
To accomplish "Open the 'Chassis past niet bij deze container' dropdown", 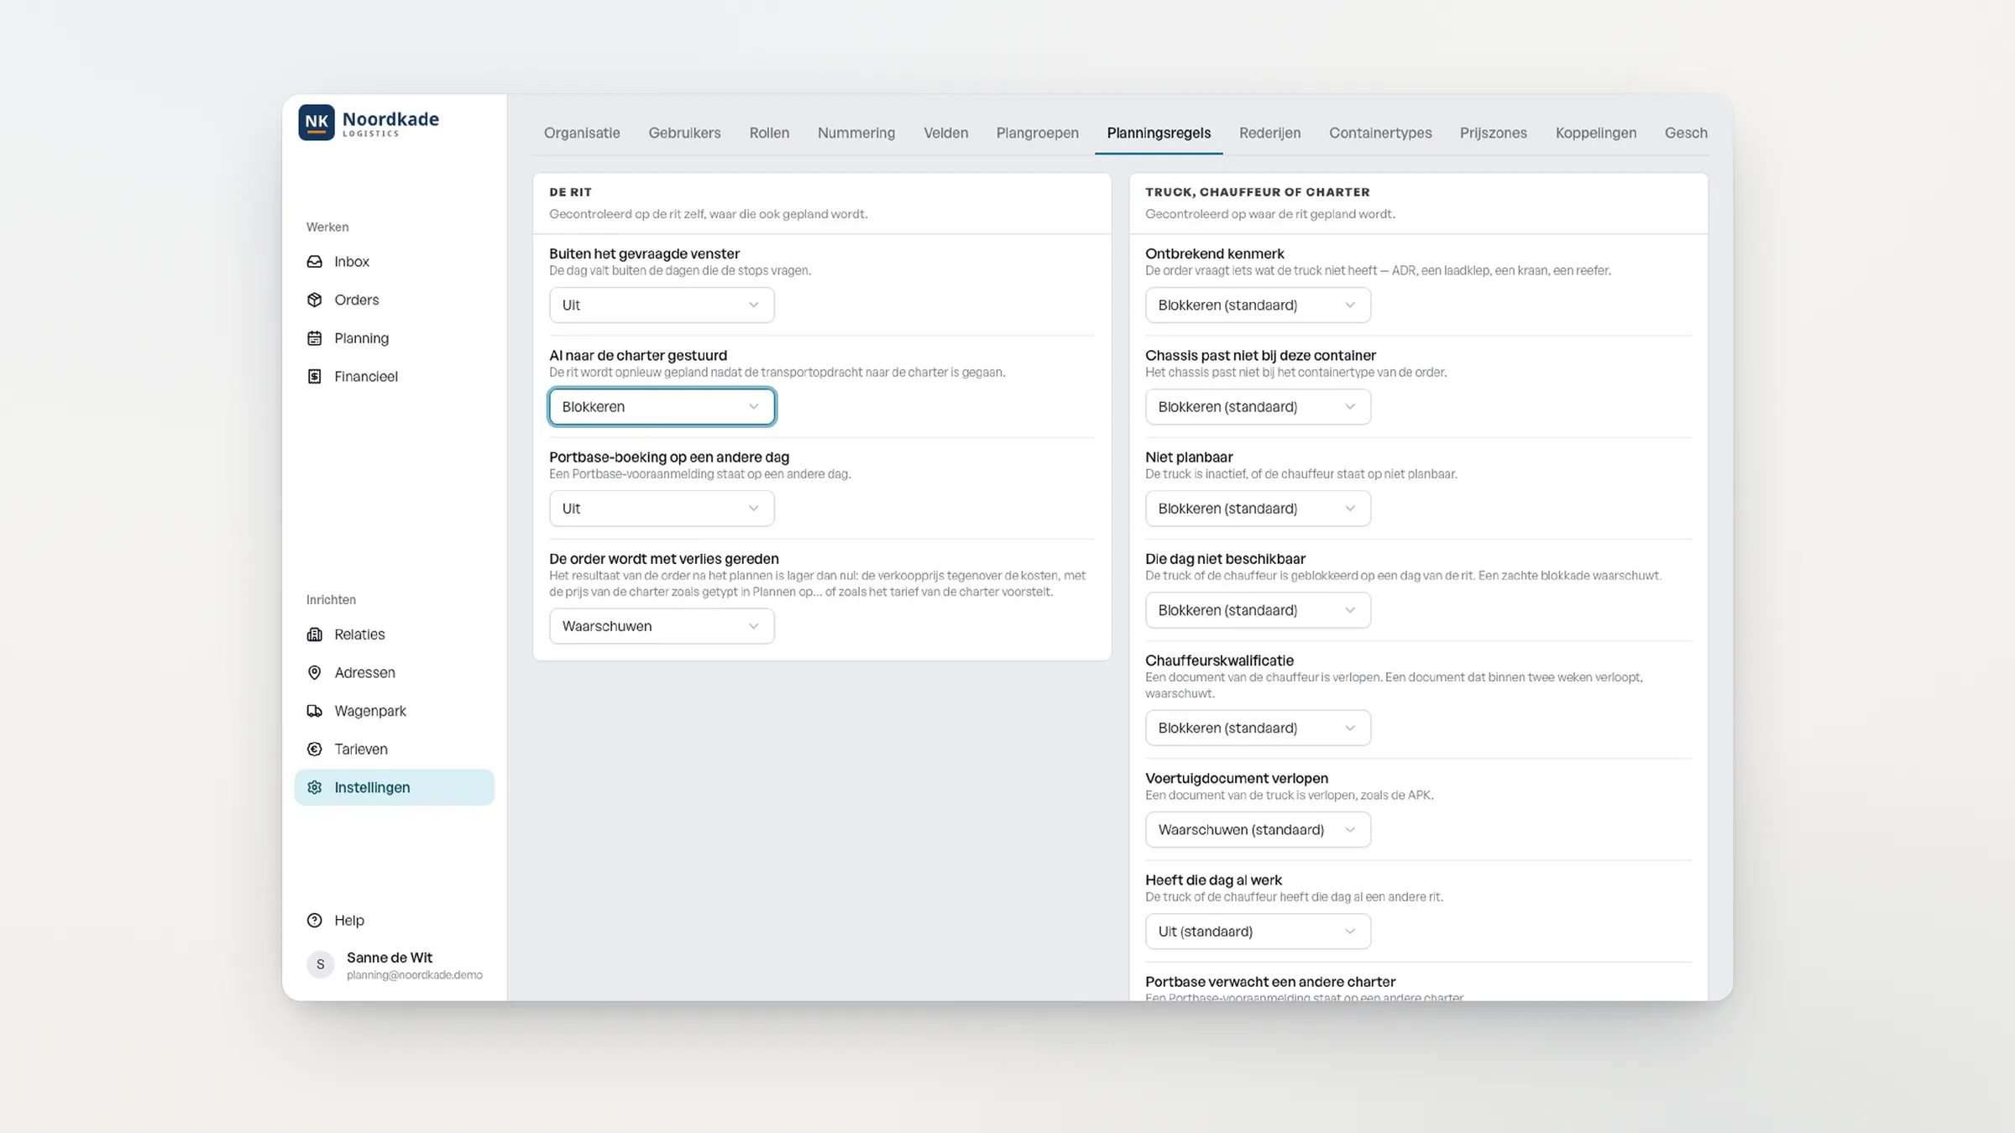I will (x=1258, y=407).
